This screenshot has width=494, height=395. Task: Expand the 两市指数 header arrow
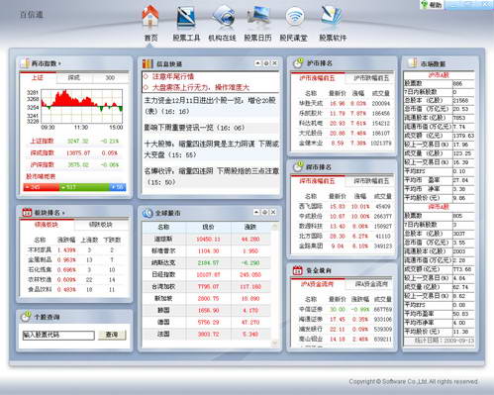coord(59,63)
